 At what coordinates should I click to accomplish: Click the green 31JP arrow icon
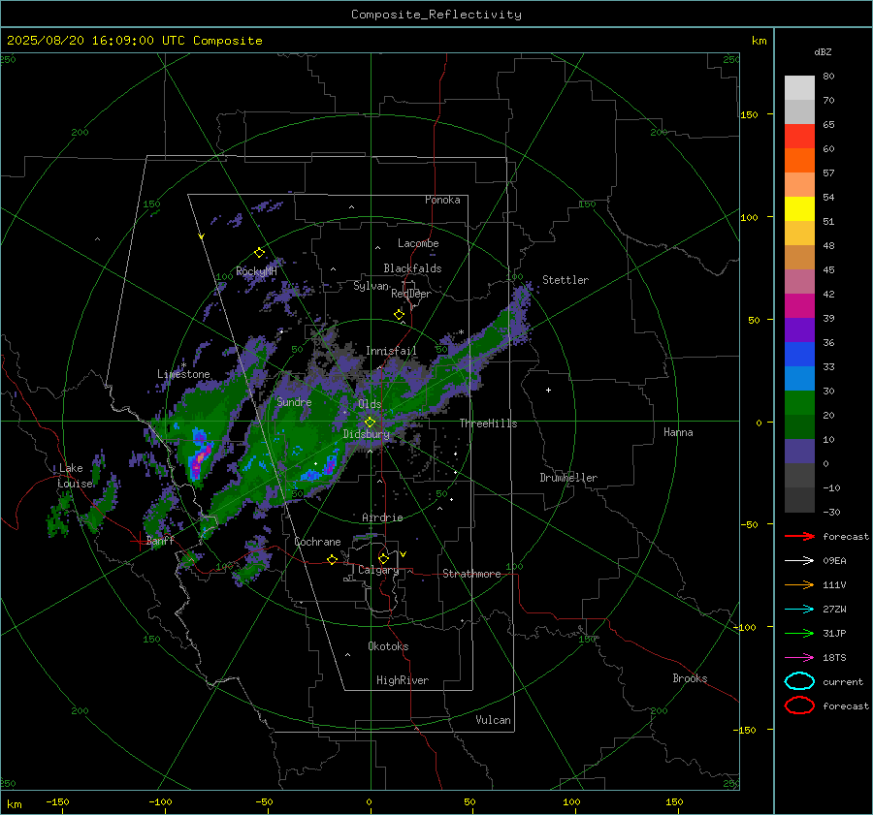coord(799,633)
